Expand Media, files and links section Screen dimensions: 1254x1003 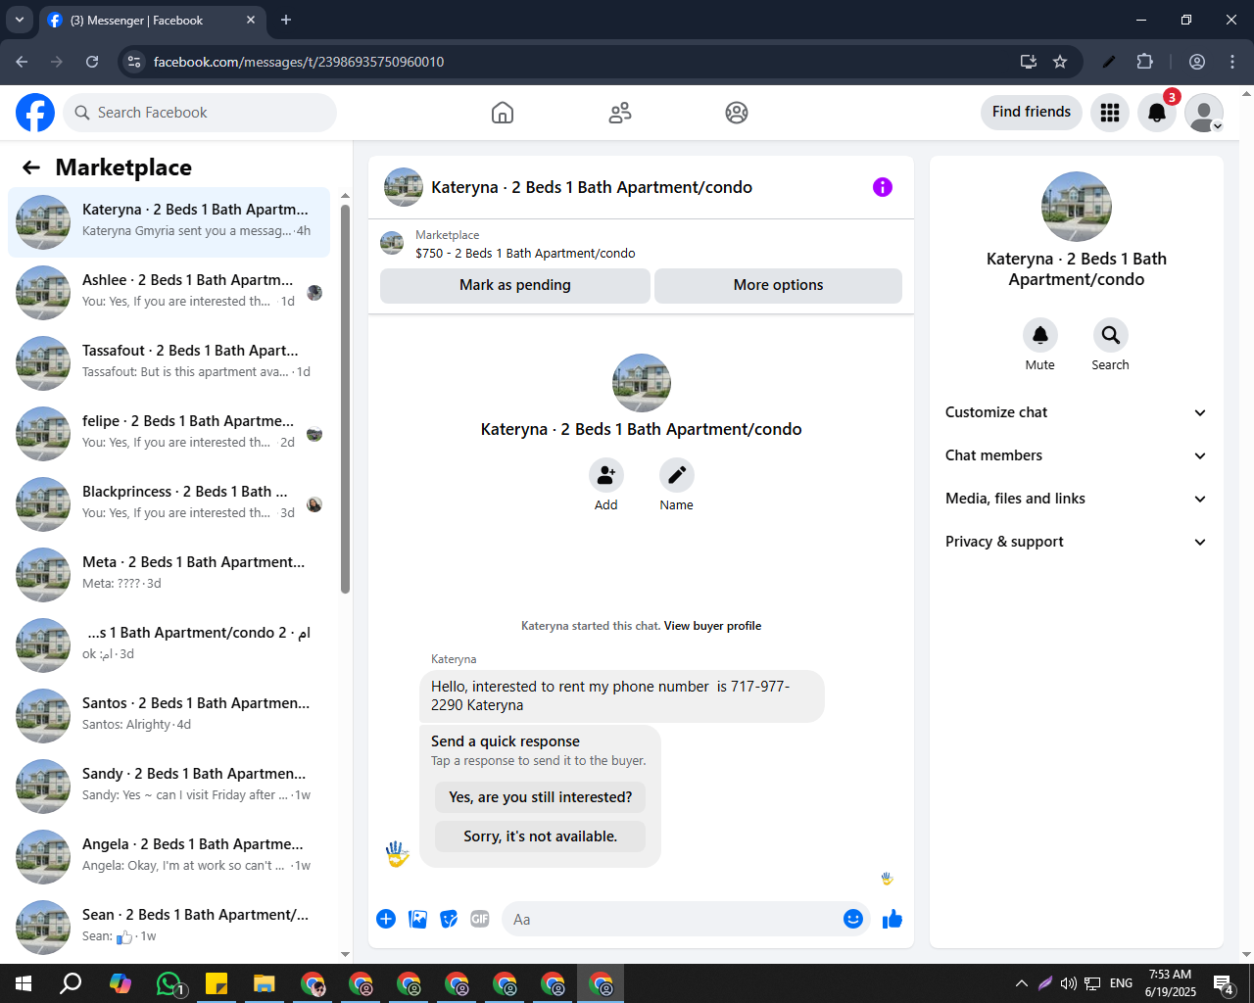1077,499
